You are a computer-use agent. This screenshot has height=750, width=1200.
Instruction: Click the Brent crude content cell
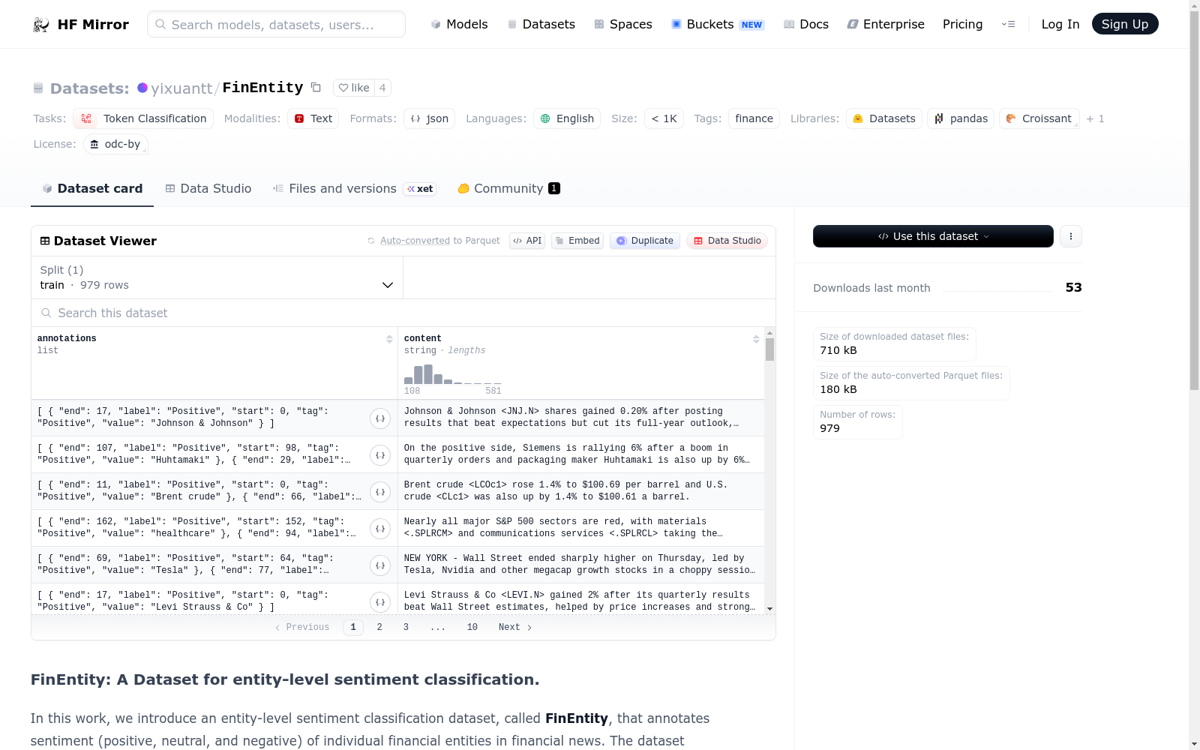tap(581, 491)
